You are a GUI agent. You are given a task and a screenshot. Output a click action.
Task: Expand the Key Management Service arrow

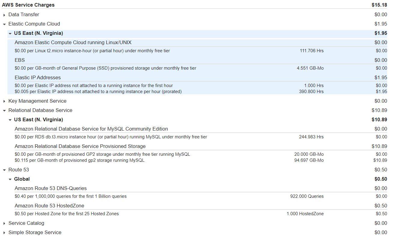(4, 101)
